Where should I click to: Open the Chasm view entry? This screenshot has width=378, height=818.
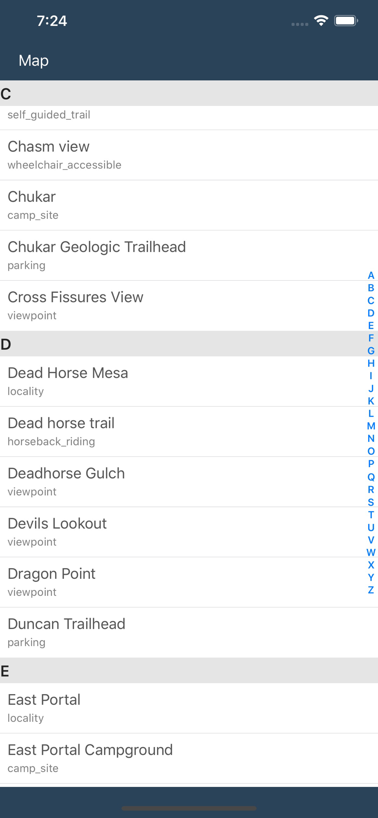click(189, 155)
